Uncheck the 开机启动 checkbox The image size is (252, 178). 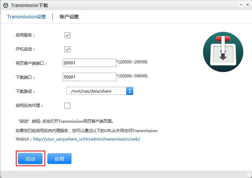click(67, 49)
